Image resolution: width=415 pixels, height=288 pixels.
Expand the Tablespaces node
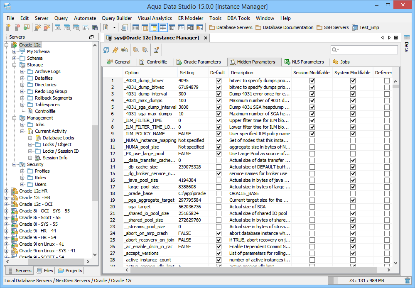[x=22, y=105]
